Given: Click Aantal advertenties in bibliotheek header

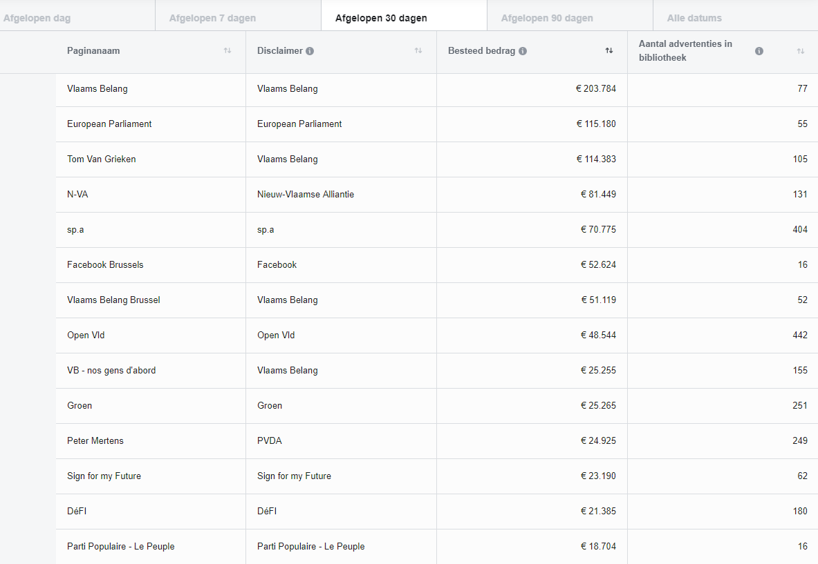Looking at the screenshot, I should [685, 50].
